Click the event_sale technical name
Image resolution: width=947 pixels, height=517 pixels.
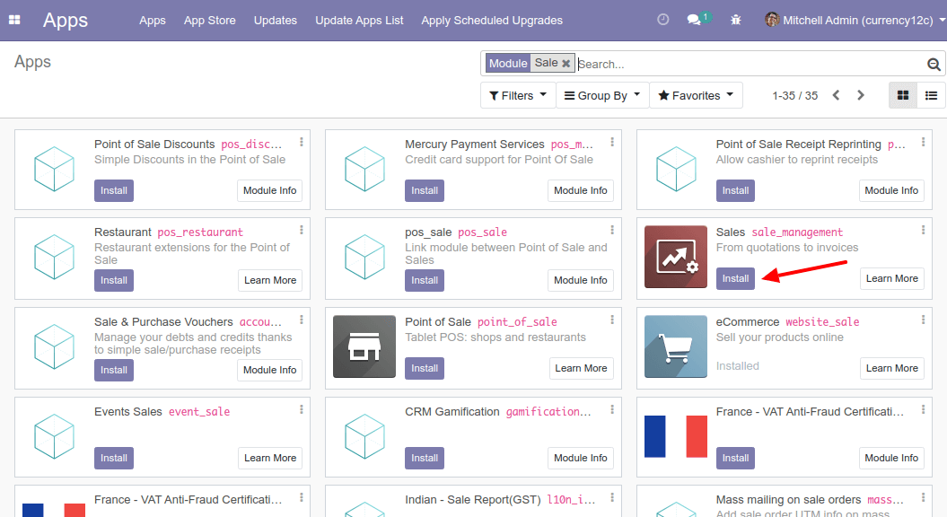(x=198, y=411)
